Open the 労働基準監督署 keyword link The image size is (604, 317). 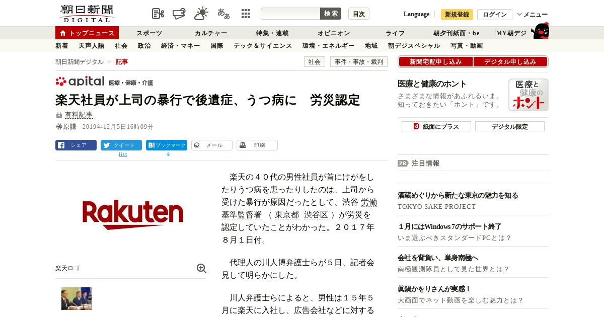click(x=299, y=208)
